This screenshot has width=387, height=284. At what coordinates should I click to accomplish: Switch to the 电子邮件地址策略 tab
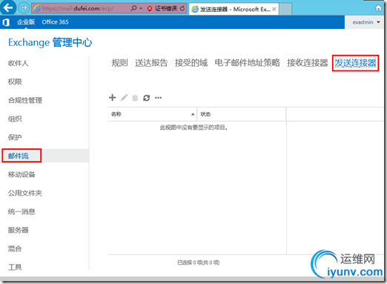tap(247, 63)
